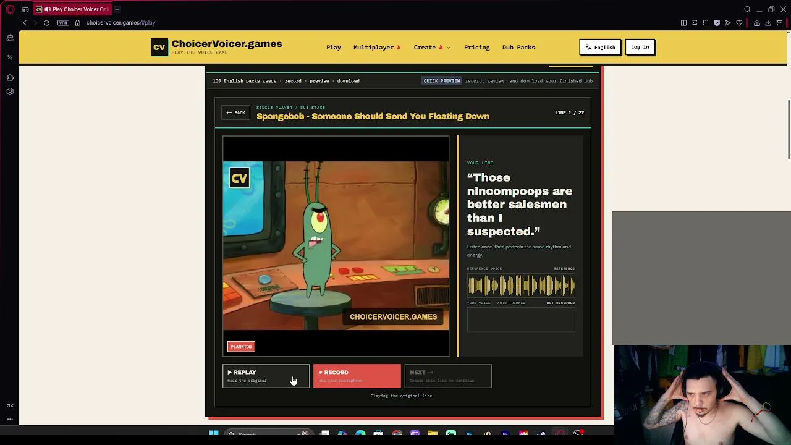Open File Explorer from the taskbar
The image size is (791, 445).
[x=433, y=434]
